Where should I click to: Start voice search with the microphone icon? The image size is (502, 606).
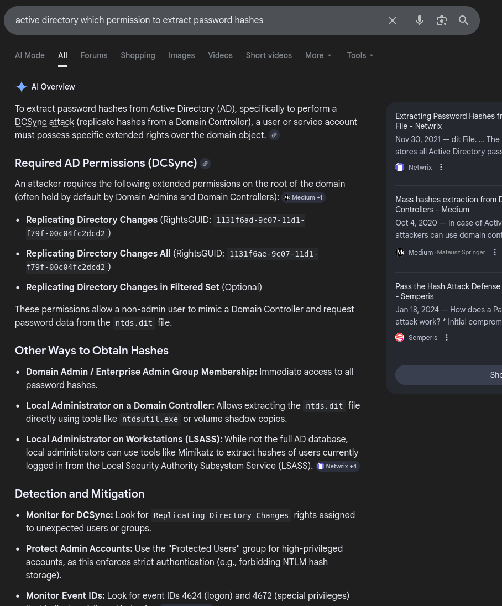tap(419, 20)
